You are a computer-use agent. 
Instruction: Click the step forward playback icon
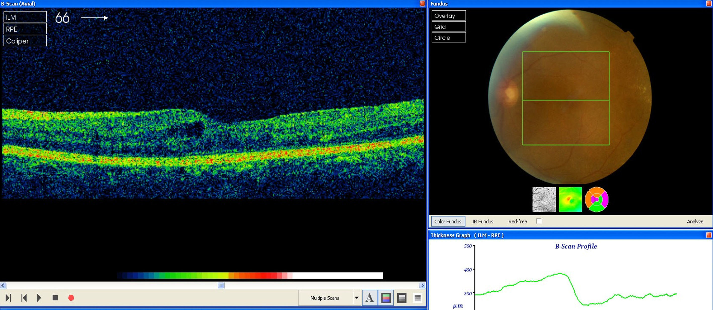(x=8, y=298)
